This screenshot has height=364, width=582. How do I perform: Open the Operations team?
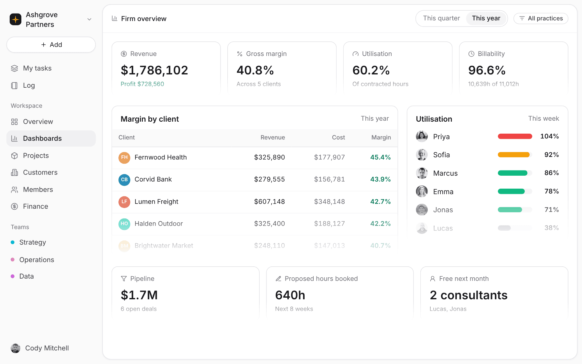37,260
